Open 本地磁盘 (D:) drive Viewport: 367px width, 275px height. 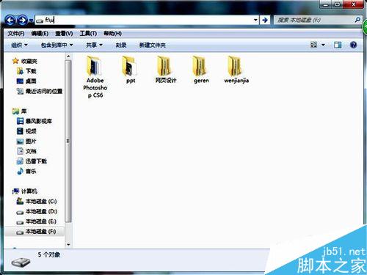coord(37,211)
